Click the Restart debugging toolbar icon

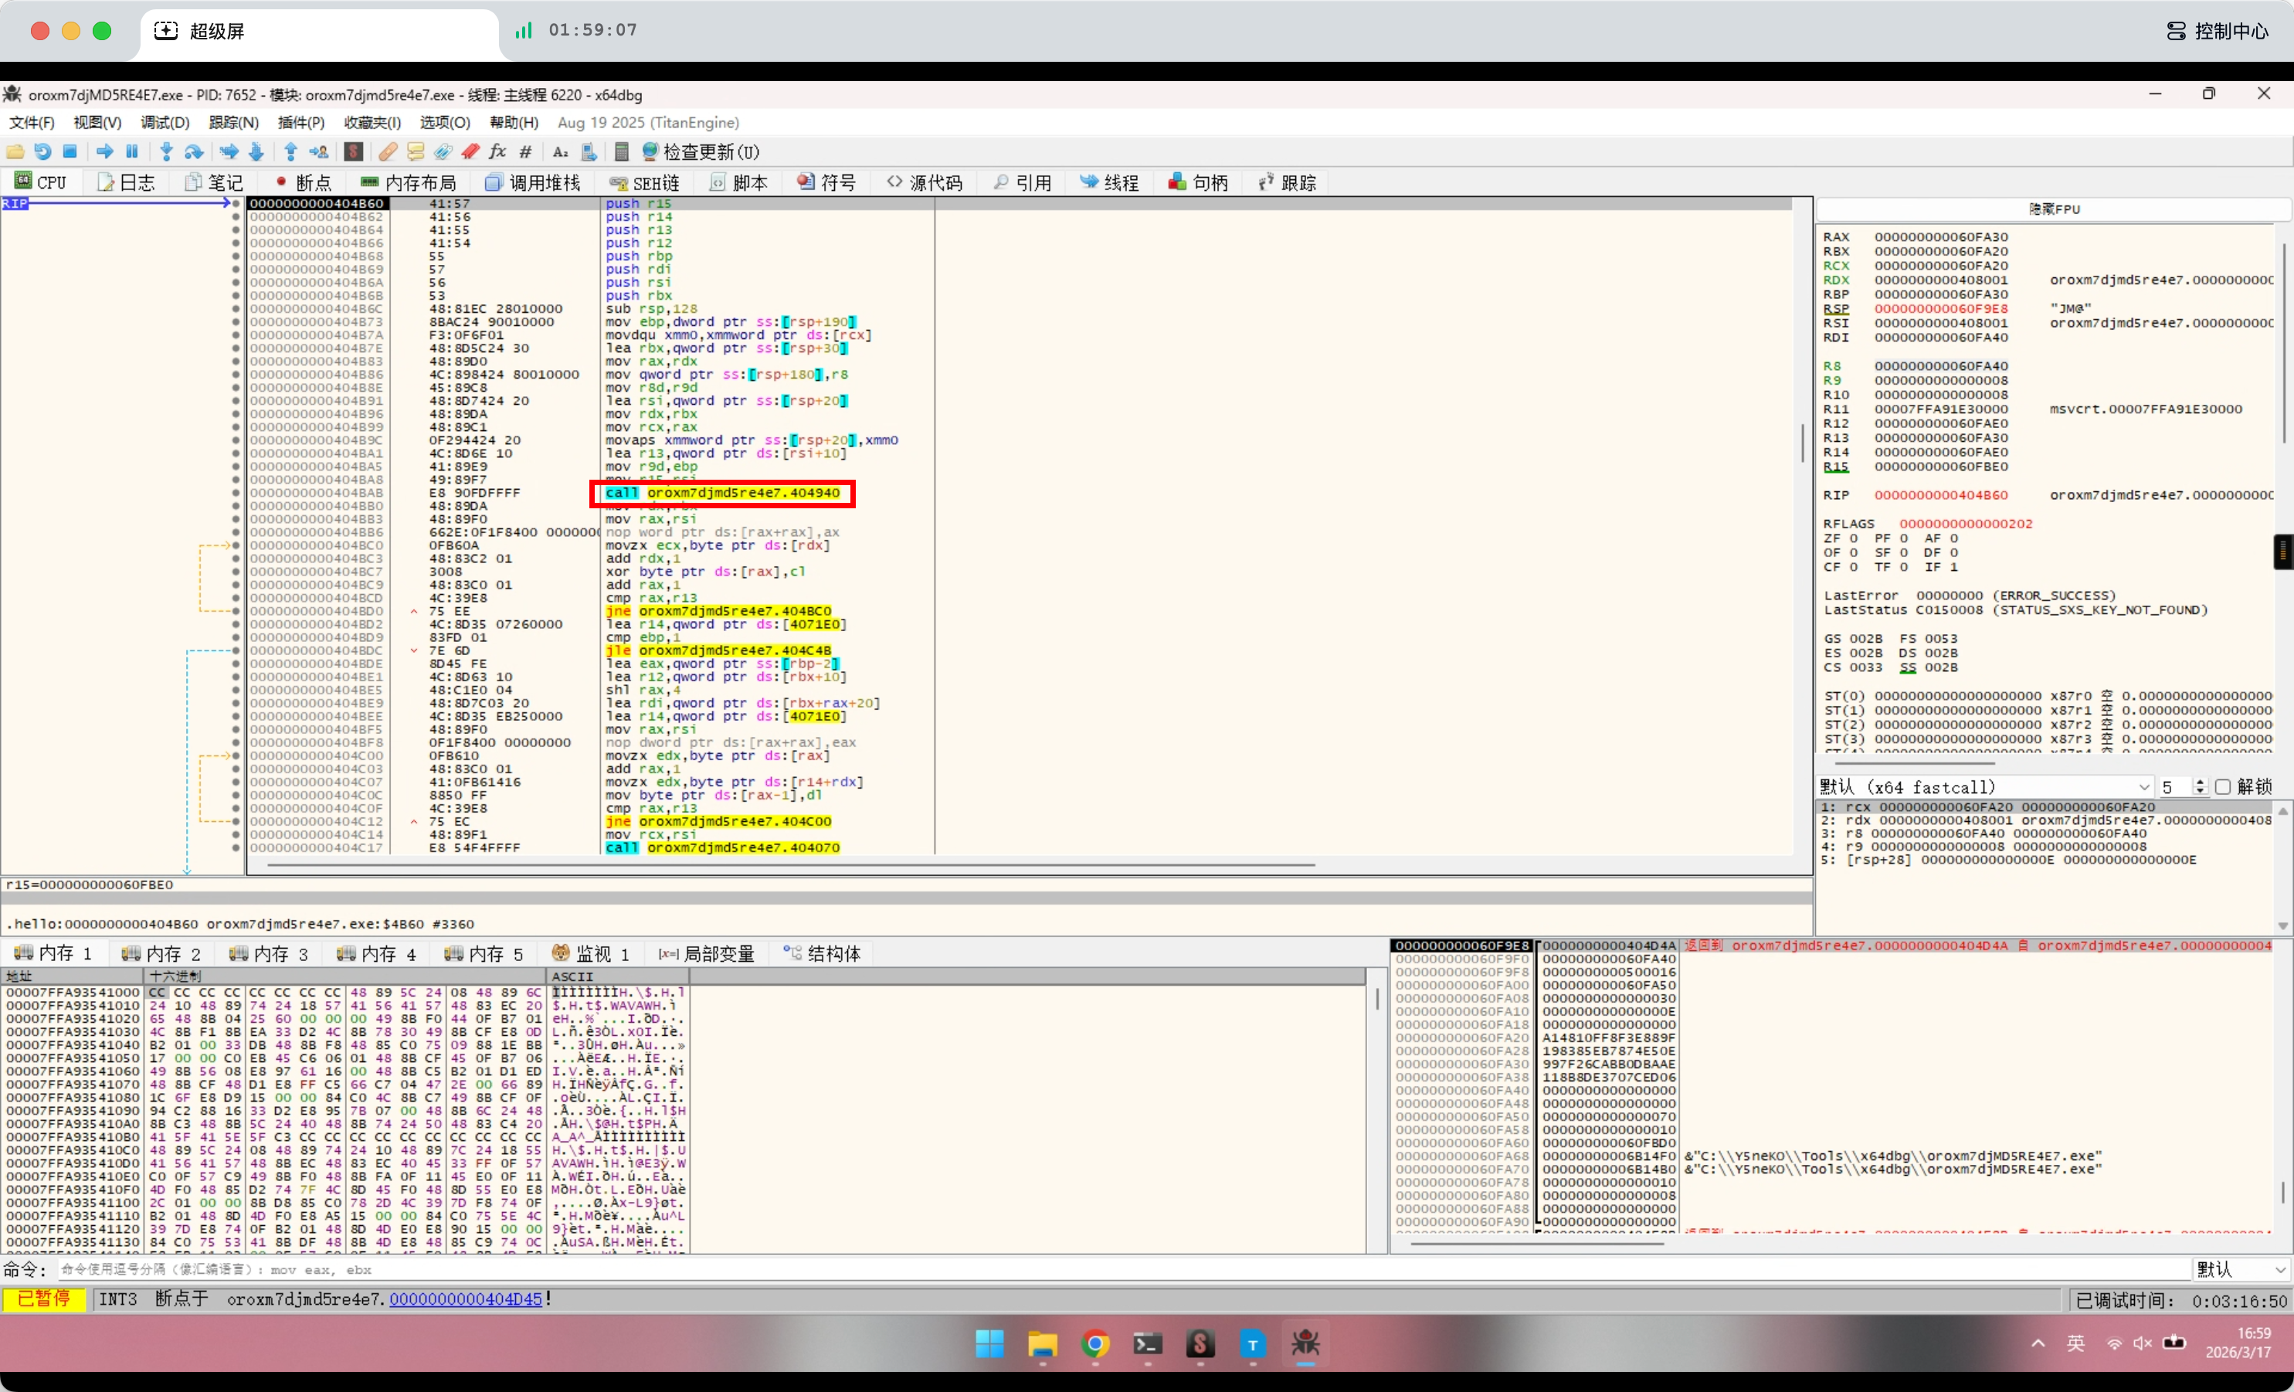click(42, 151)
